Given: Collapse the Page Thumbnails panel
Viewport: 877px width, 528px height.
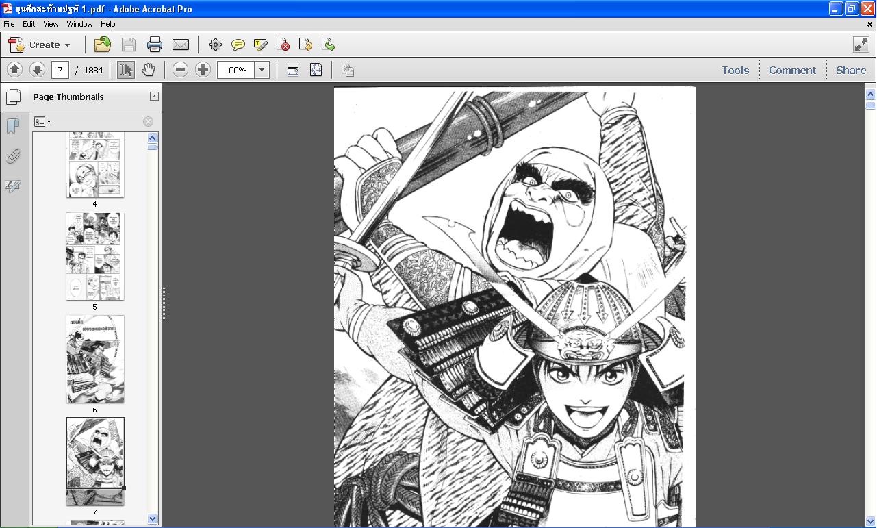Looking at the screenshot, I should [154, 97].
